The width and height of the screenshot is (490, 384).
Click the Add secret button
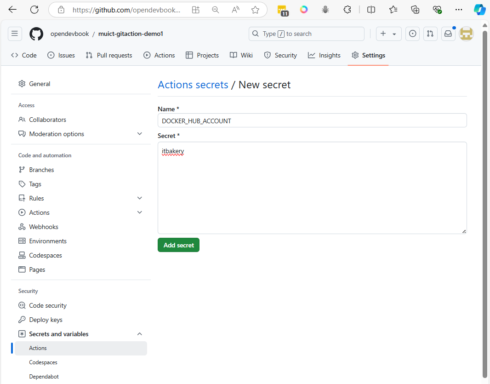178,245
